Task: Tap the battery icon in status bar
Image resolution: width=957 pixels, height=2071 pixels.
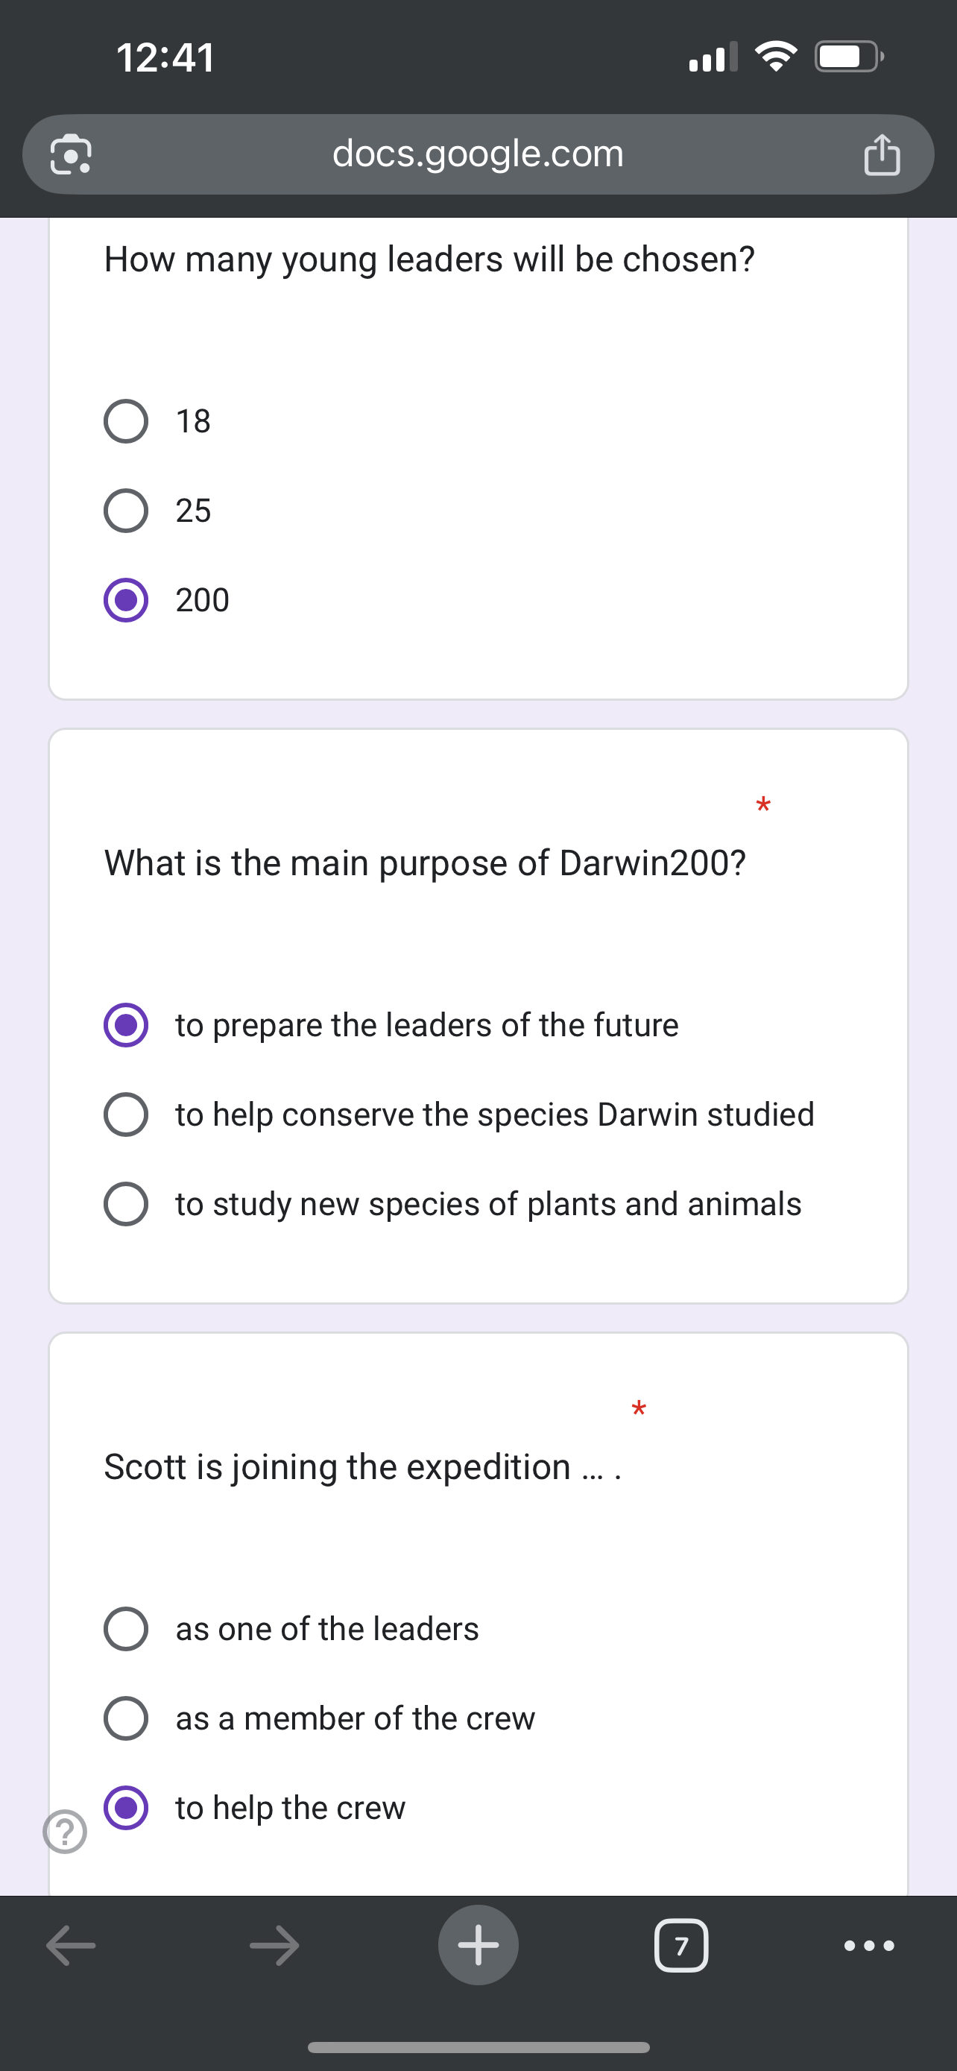Action: (847, 57)
